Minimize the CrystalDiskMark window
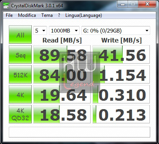This screenshot has height=144, width=159. [x=123, y=4]
